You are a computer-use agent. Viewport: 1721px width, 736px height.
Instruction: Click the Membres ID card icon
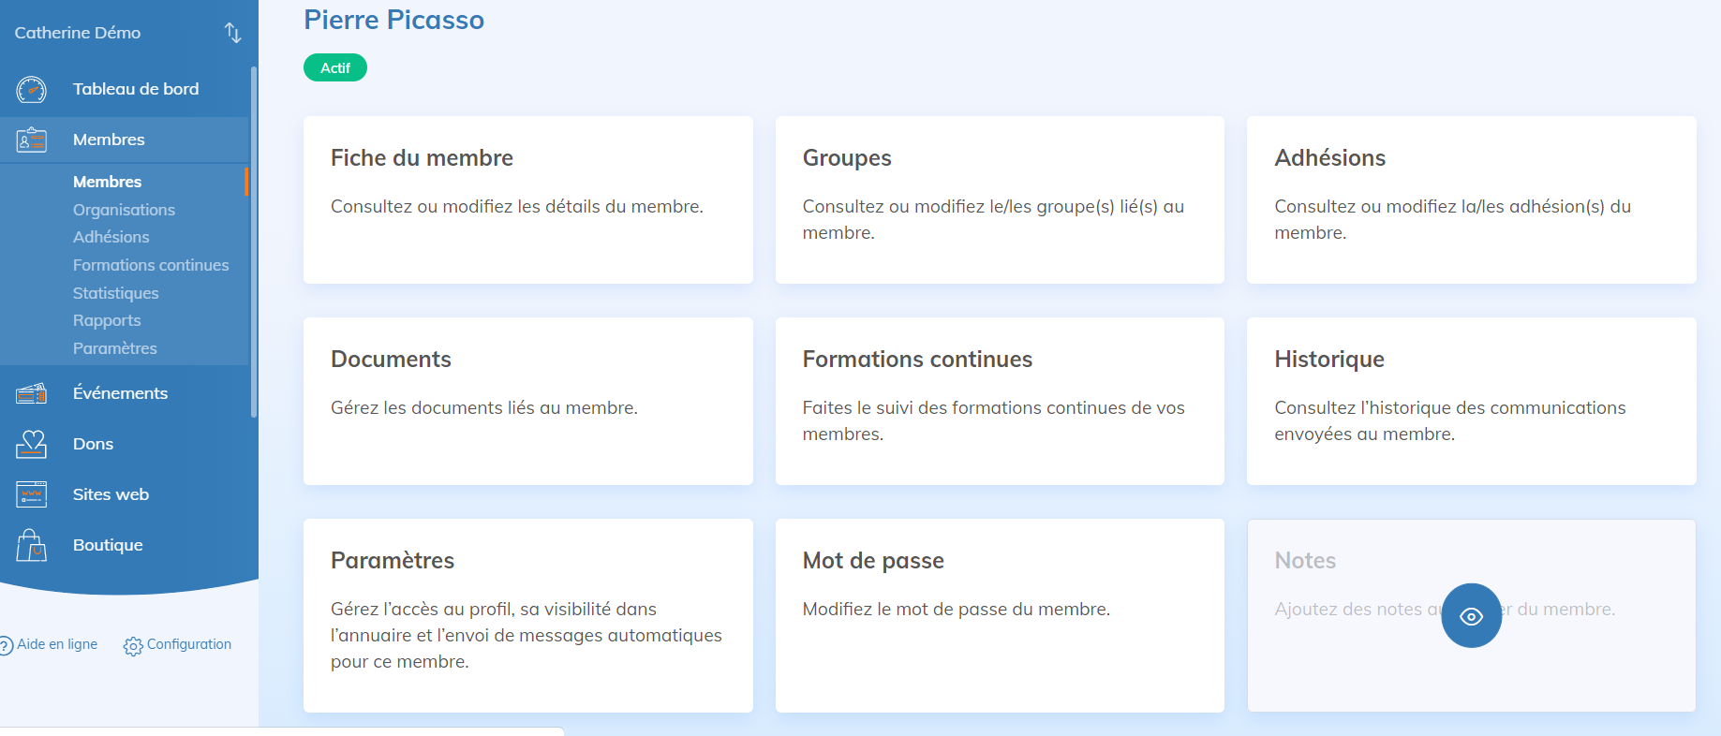(31, 140)
